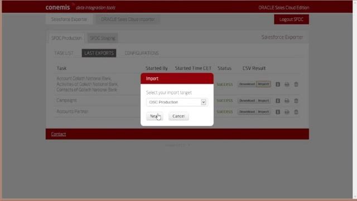Open the LAST EXPORTS tab
The height and width of the screenshot is (201, 357).
tap(99, 53)
